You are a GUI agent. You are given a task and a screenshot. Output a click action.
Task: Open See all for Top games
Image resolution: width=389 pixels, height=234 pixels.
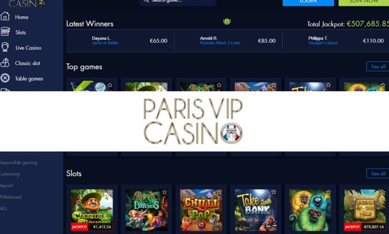coord(378,66)
